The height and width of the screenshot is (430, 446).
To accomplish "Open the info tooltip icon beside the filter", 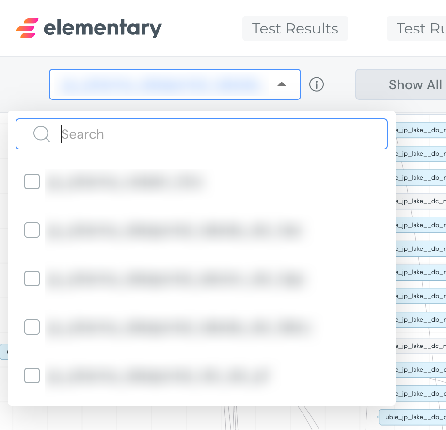I will coord(317,84).
